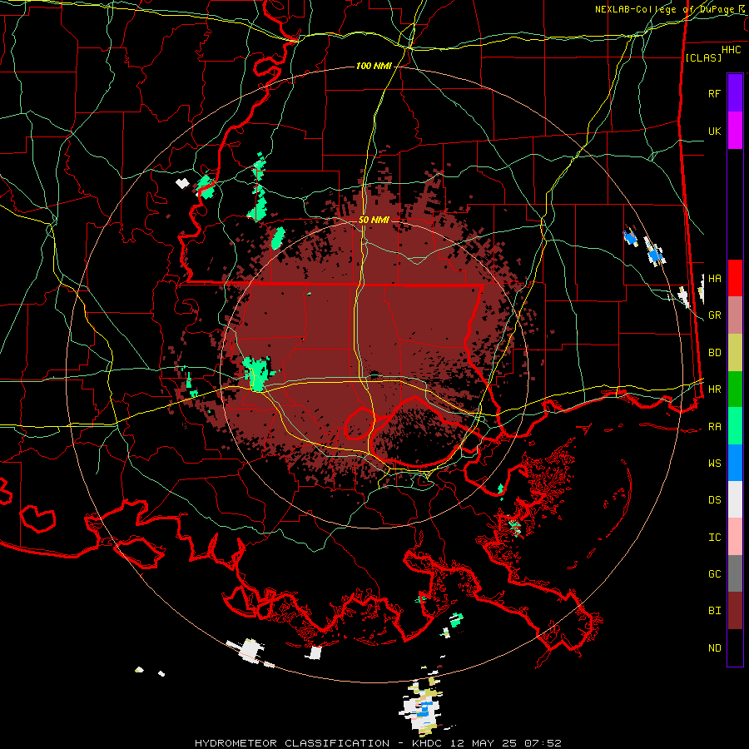Click the ND legend label
This screenshot has width=749, height=749.
[x=714, y=648]
